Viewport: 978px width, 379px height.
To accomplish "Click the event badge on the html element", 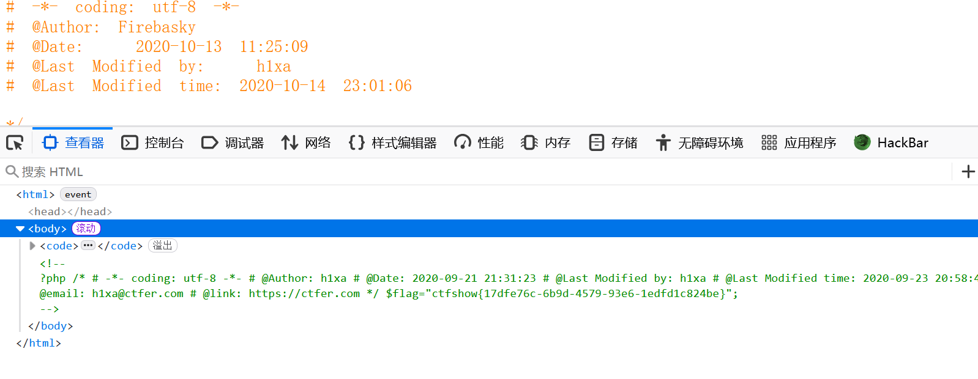I will coord(78,194).
